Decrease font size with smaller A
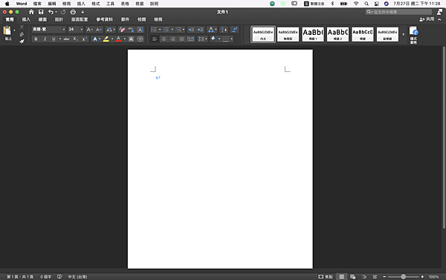Viewport: 446px width, 280px height. (x=98, y=30)
